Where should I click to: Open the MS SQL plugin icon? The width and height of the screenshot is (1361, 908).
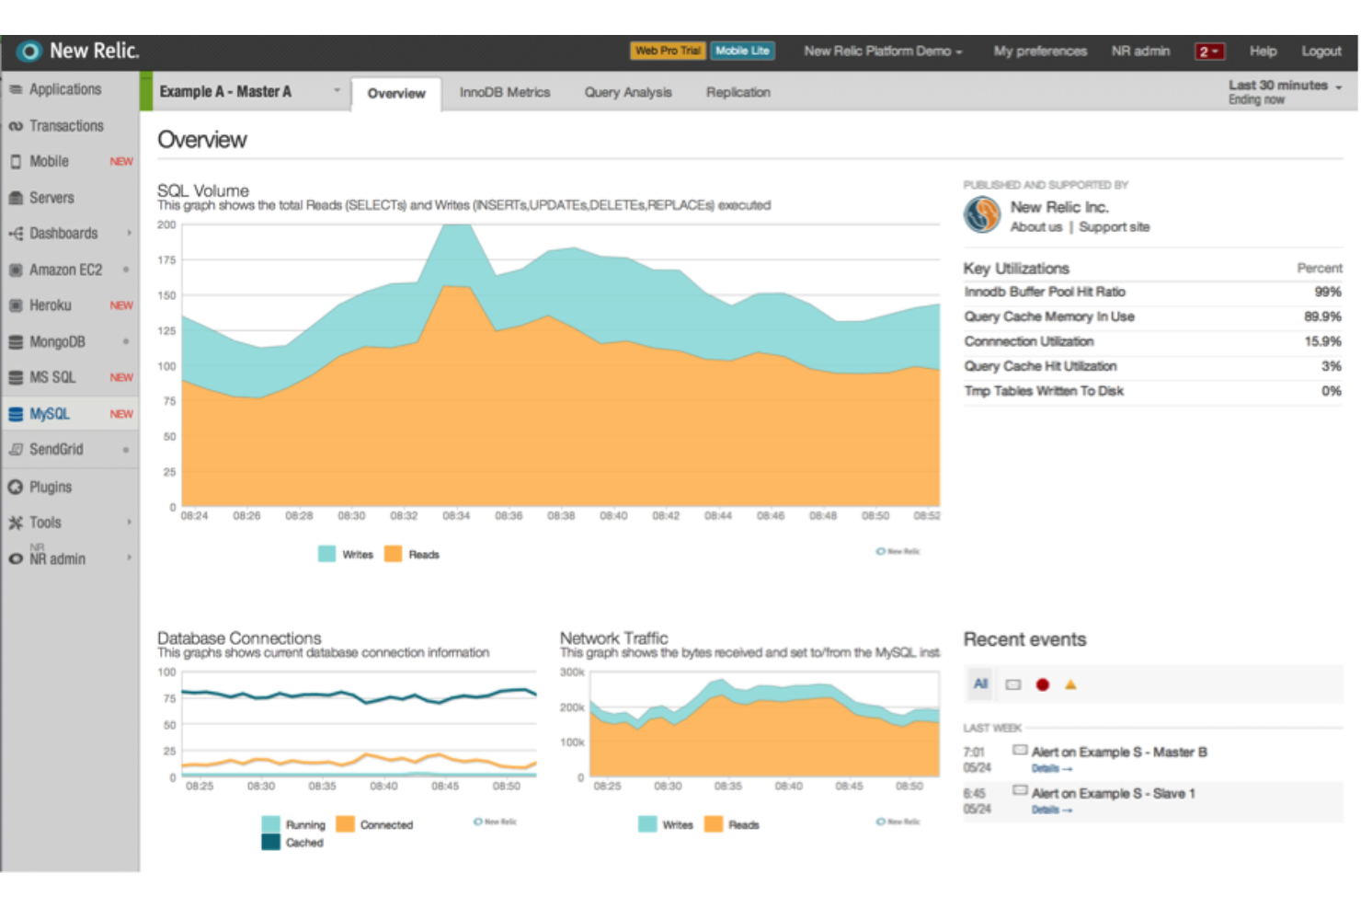pyautogui.click(x=16, y=377)
